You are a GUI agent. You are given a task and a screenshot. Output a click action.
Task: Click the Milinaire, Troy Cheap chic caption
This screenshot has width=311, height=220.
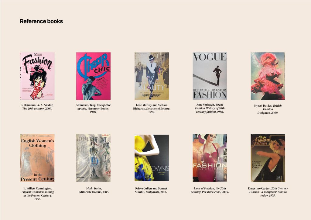coord(93,108)
